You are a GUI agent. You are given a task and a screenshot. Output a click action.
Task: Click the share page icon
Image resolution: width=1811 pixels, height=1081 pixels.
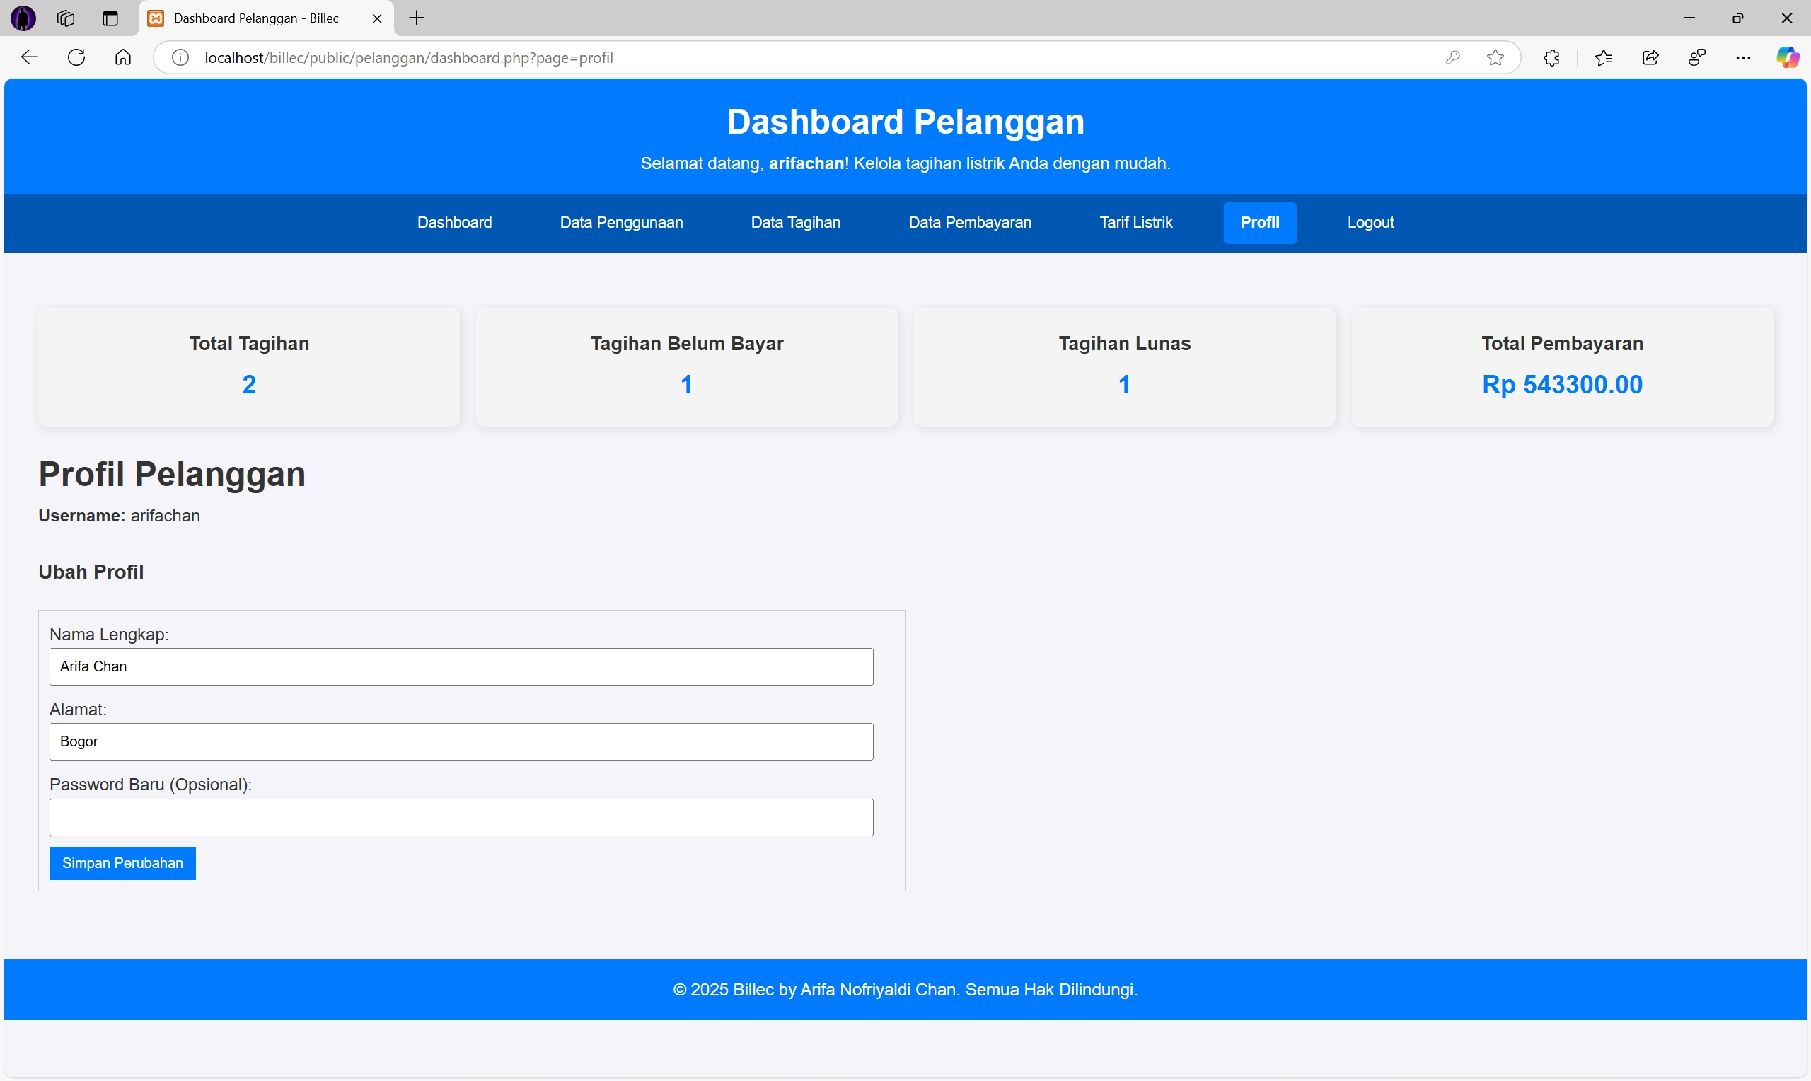pos(1651,57)
